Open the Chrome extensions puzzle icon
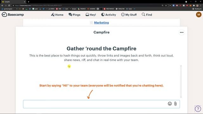Image resolution: width=203 pixels, height=114 pixels. 194,5
